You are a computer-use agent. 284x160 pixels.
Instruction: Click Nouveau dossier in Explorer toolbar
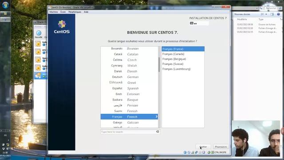[242, 14]
